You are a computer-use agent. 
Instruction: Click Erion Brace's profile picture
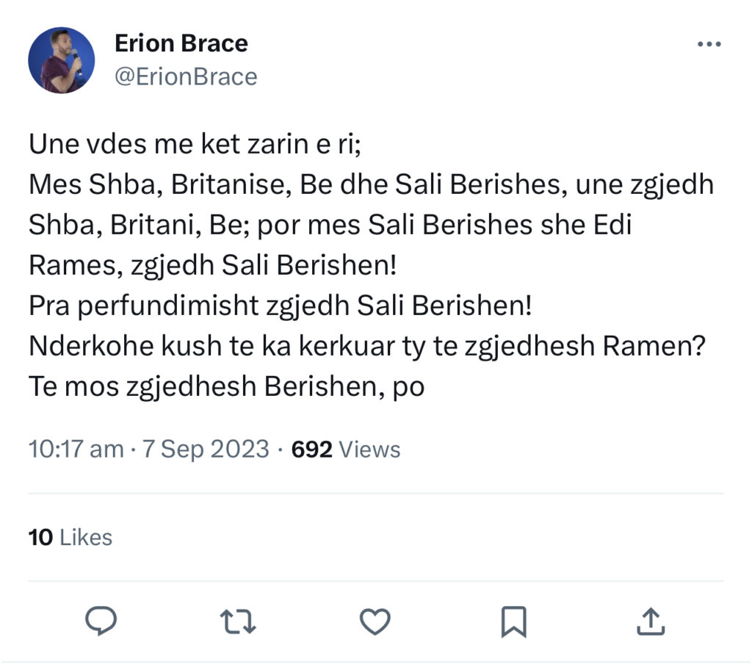pyautogui.click(x=61, y=60)
